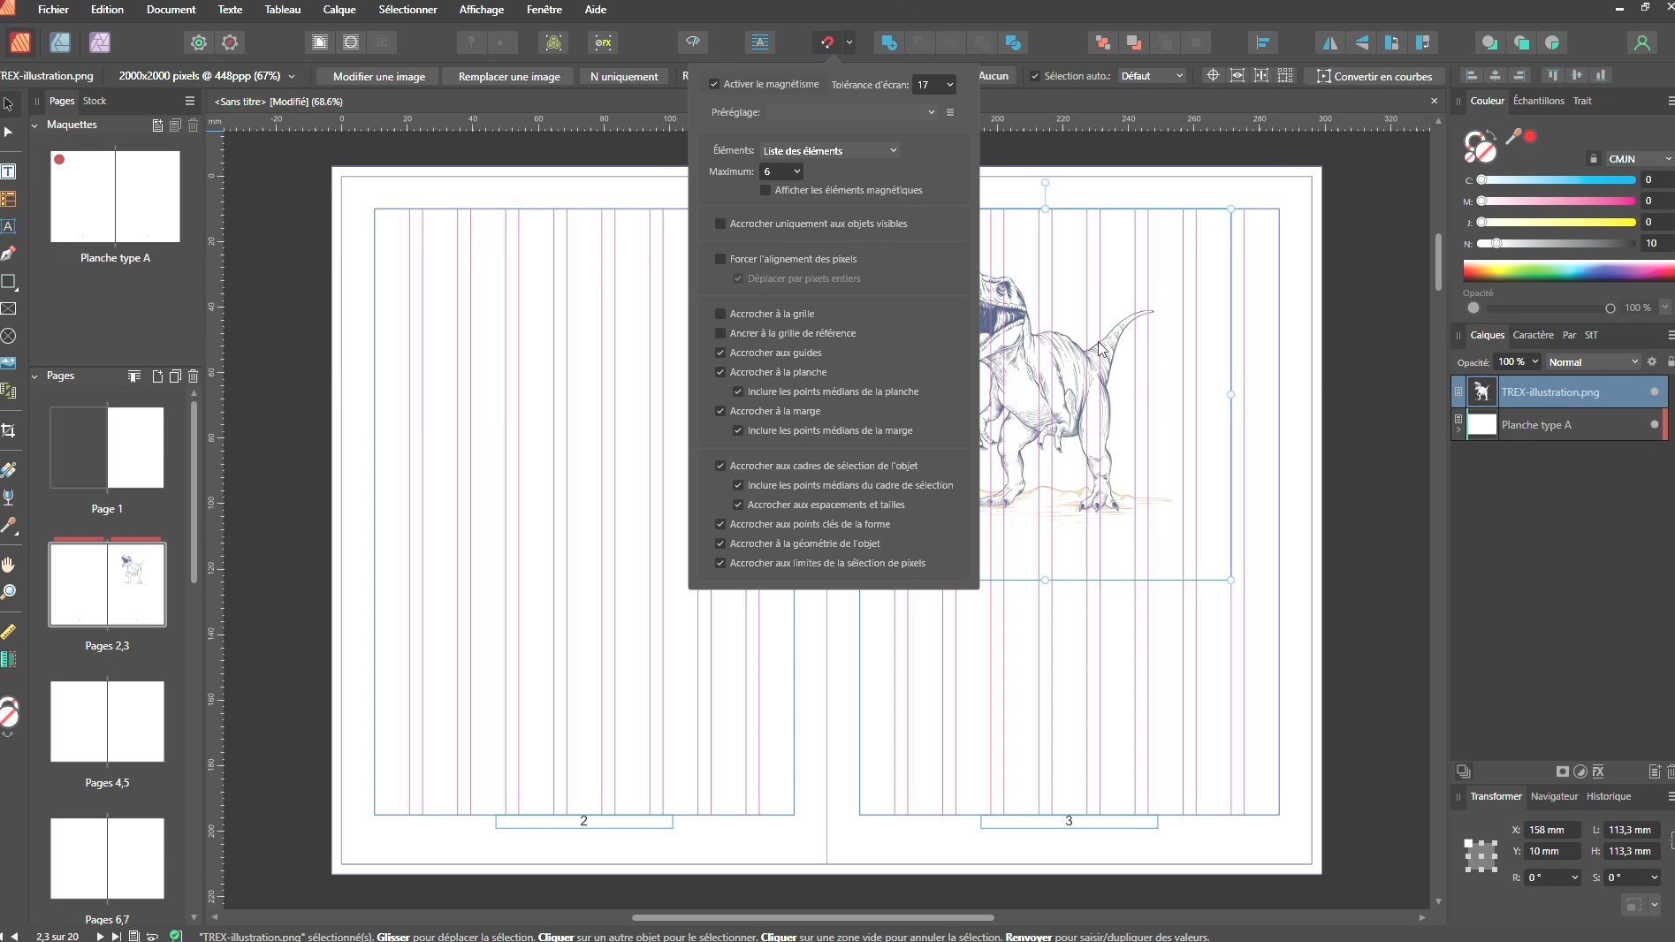Uncheck 'Activer le magnétisme'
The height and width of the screenshot is (942, 1675).
tap(714, 85)
